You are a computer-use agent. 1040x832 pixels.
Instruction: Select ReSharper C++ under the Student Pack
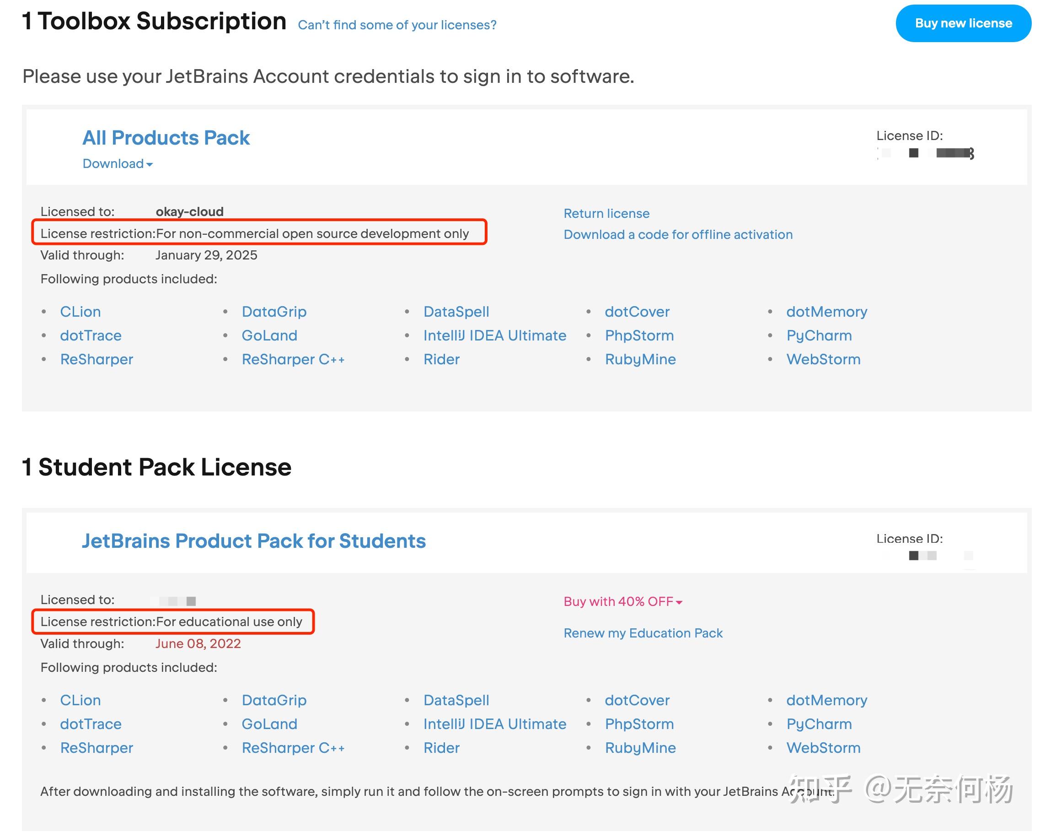point(293,747)
